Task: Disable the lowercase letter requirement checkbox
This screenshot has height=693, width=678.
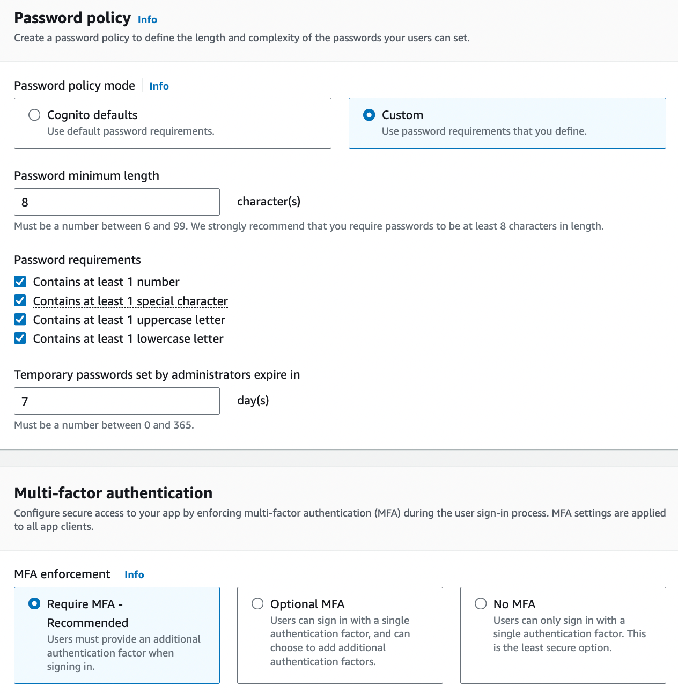Action: pos(20,338)
